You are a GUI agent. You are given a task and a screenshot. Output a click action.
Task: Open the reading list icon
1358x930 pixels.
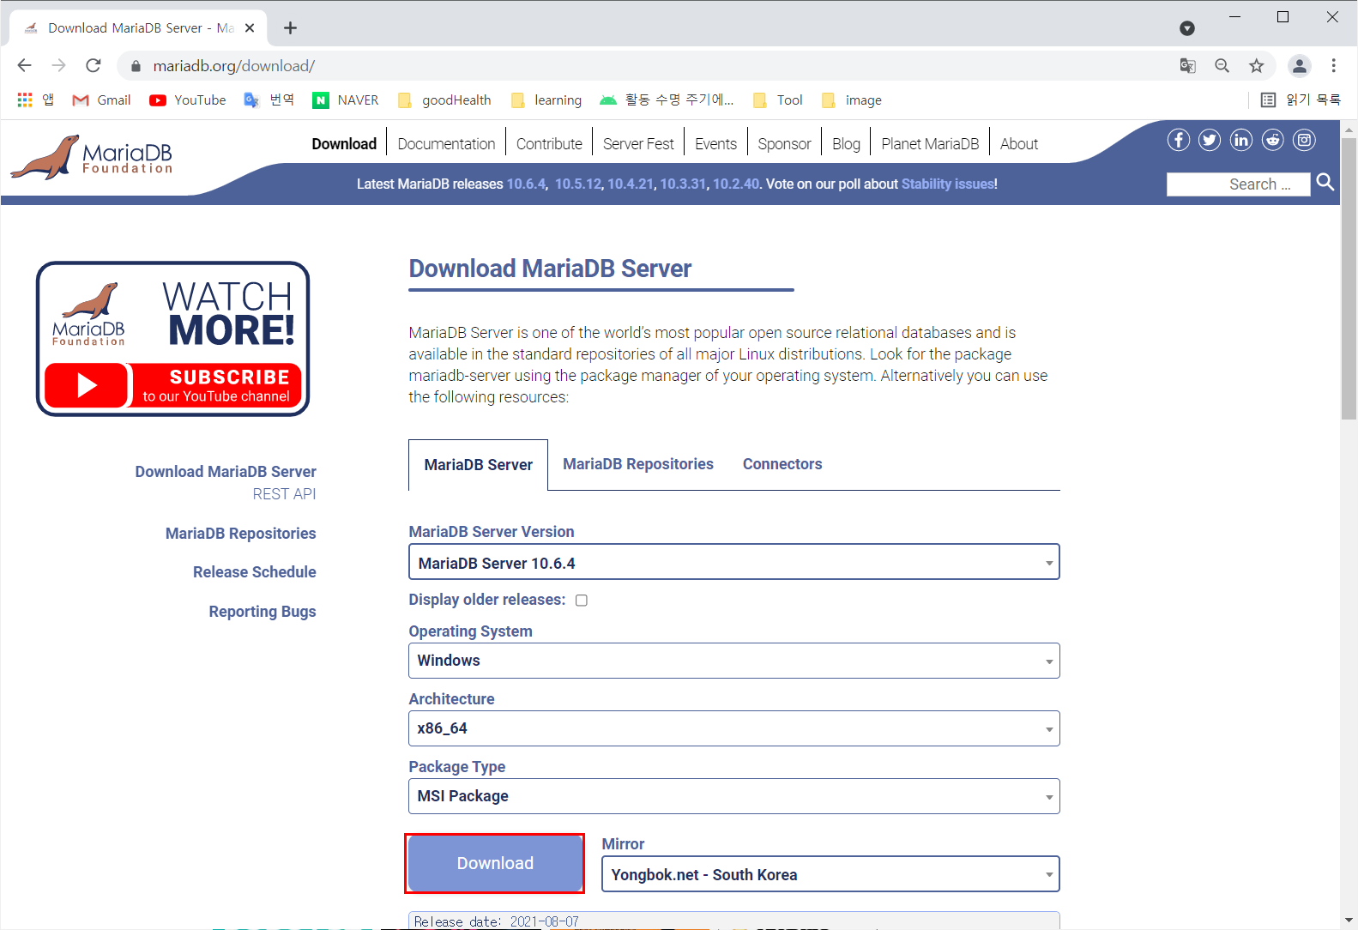click(x=1268, y=100)
